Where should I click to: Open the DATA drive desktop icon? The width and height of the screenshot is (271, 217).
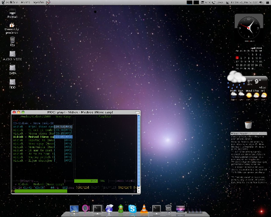pos(12,70)
